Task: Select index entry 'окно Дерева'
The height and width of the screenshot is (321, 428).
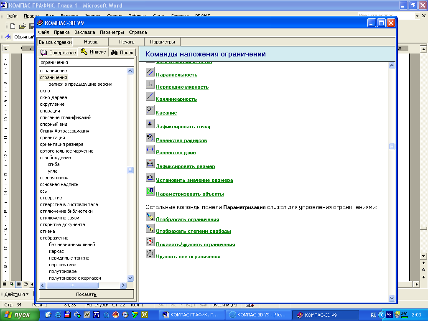Action: (x=53, y=97)
